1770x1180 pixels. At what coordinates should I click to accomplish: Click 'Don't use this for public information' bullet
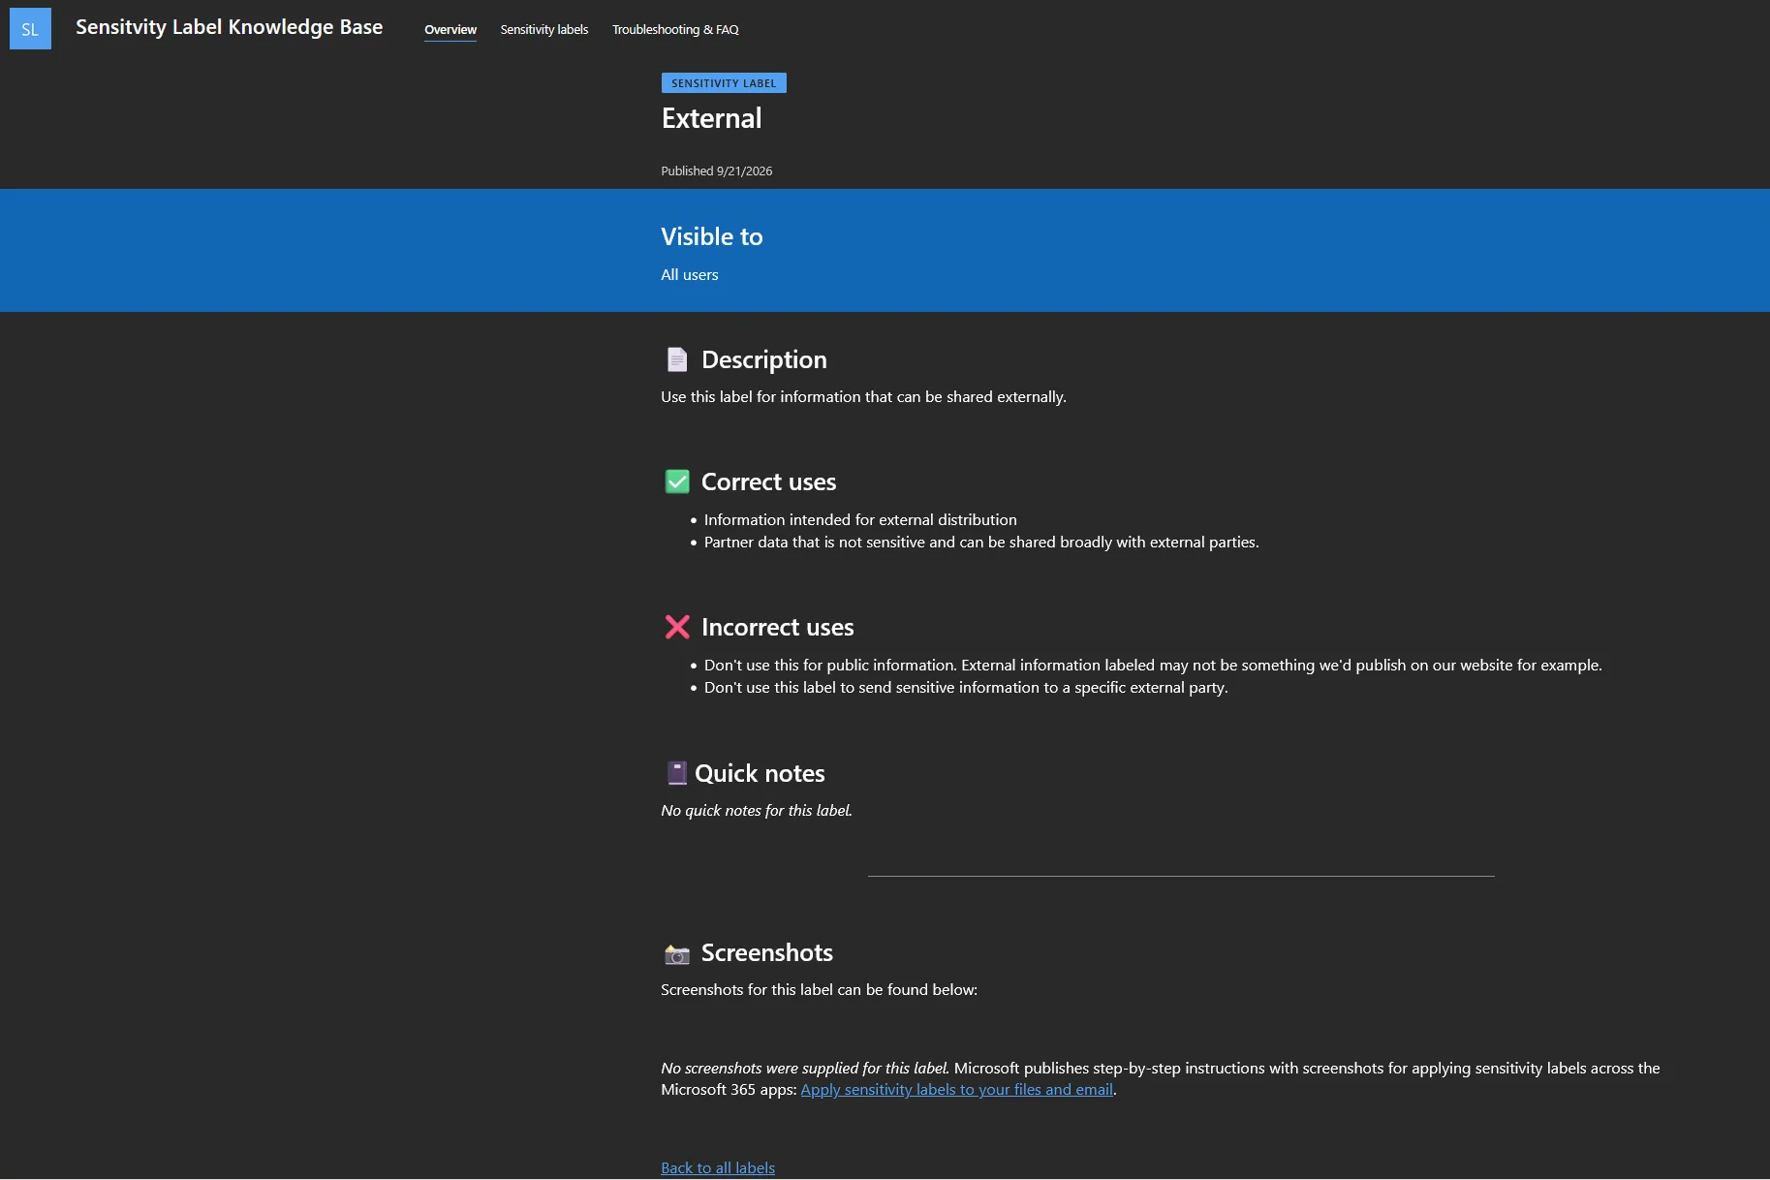(x=1153, y=666)
